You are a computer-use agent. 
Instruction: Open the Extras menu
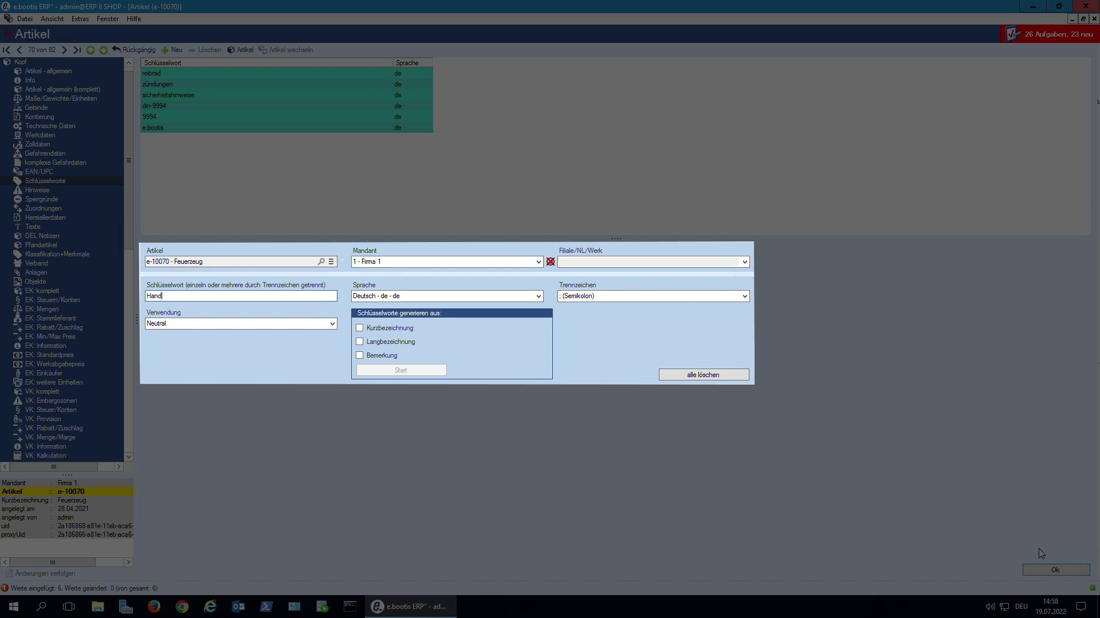point(80,19)
